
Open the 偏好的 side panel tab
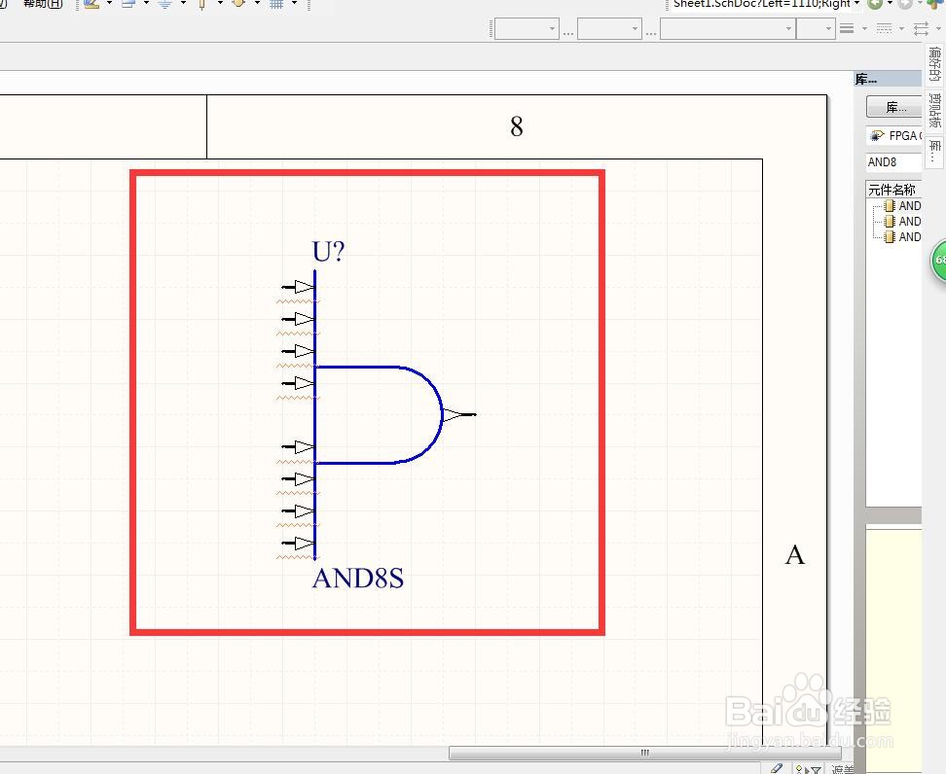(934, 64)
